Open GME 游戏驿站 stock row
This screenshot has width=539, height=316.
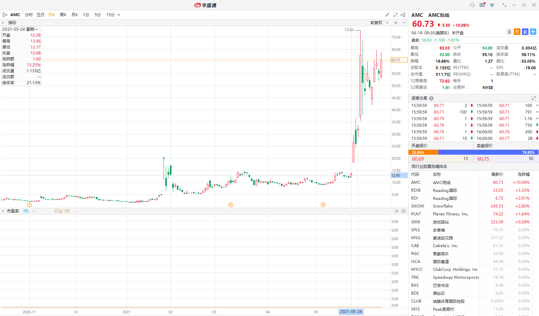(470, 222)
